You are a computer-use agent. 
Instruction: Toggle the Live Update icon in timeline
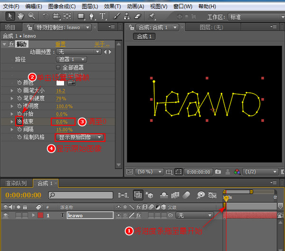pyautogui.click(x=138, y=195)
